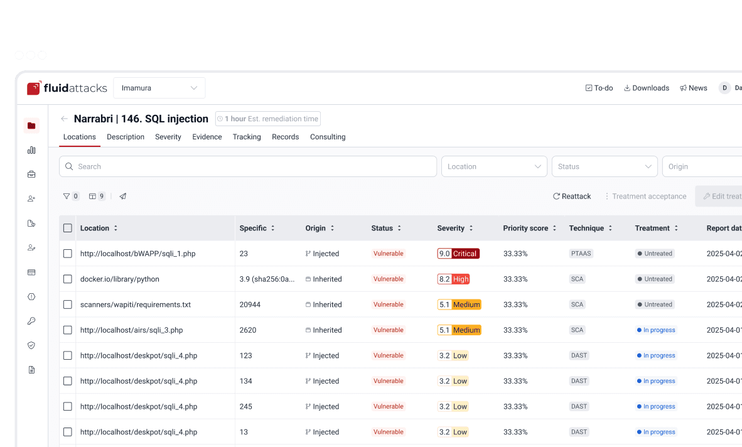Expand the Imamura group dropdown

point(159,88)
